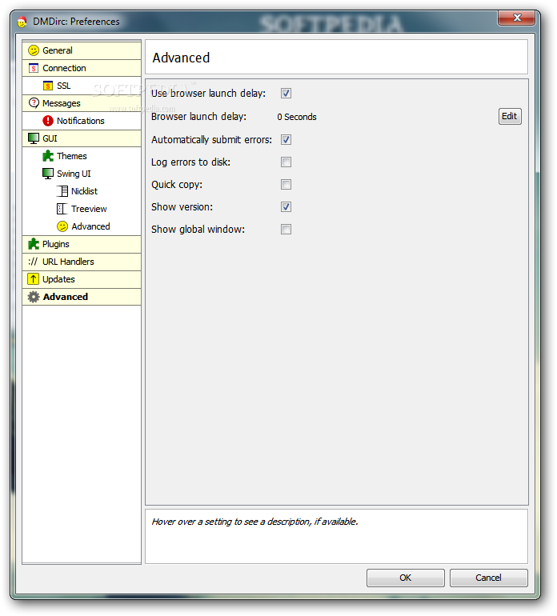Open Treeview settings
This screenshot has width=557, height=616.
(82, 209)
